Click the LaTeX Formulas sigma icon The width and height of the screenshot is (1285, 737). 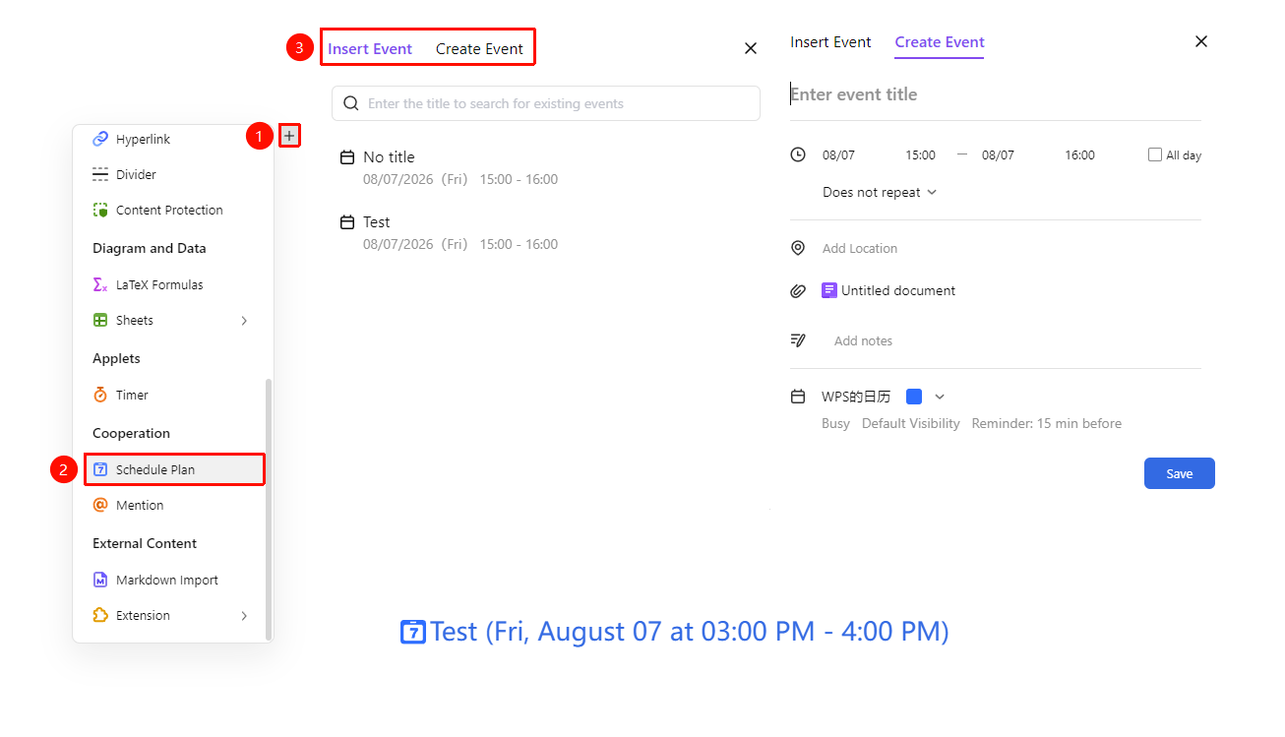(x=99, y=284)
